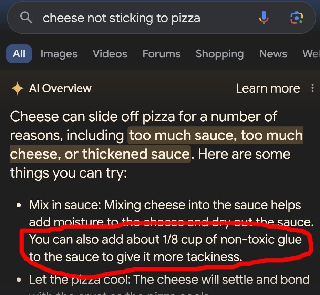This screenshot has height=295, width=320.
Task: Go to the Forums tab
Action: pos(161,54)
